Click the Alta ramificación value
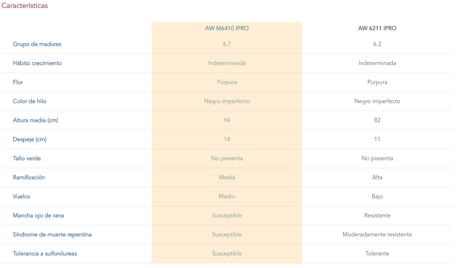 click(x=377, y=177)
